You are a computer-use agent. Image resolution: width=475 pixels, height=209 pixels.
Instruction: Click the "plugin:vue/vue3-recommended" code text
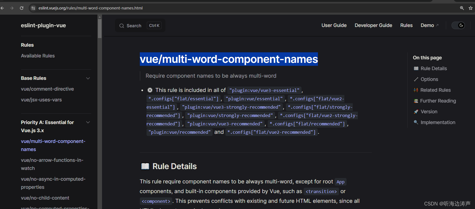[225, 124]
